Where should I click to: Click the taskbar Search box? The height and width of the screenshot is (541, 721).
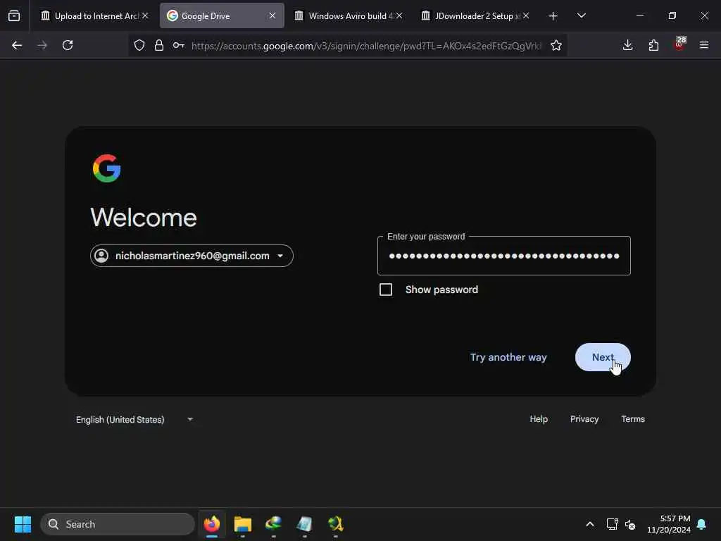click(x=118, y=524)
